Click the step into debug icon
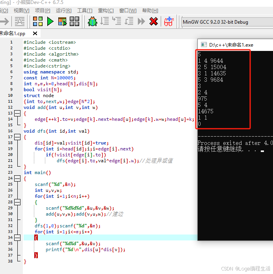 [117, 21]
